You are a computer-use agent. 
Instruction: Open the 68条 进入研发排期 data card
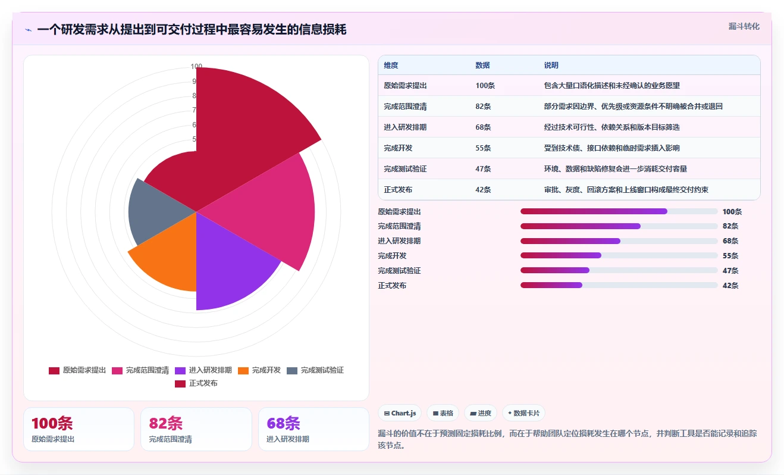click(x=313, y=429)
